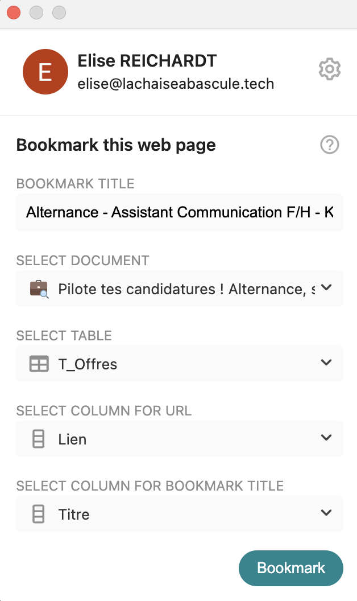
Task: Click the elise@lachaiseabascule.tech email
Action: (x=176, y=84)
